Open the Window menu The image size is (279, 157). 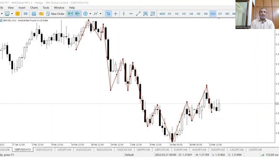coord(59,8)
